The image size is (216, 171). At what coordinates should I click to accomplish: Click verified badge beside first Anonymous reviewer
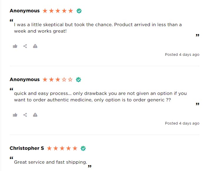click(x=79, y=11)
